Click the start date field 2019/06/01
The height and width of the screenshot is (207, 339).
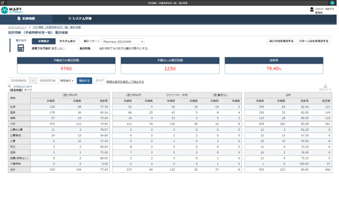(19, 81)
